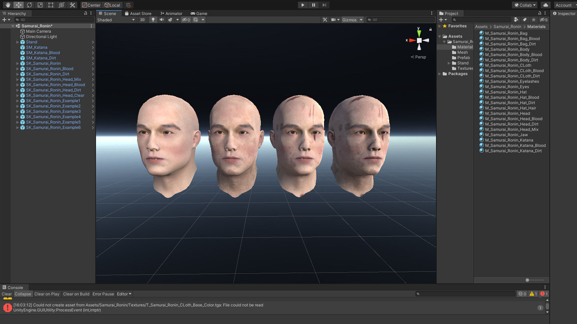Viewport: 577px width, 324px height.
Task: Click the Pivot Center toggle button
Action: (91, 5)
